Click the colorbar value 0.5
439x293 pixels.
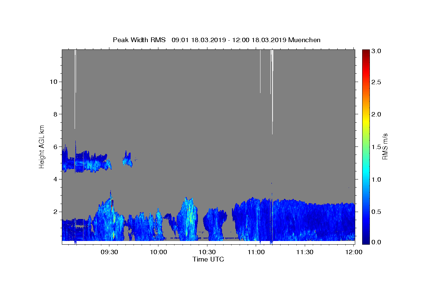pyautogui.click(x=376, y=211)
